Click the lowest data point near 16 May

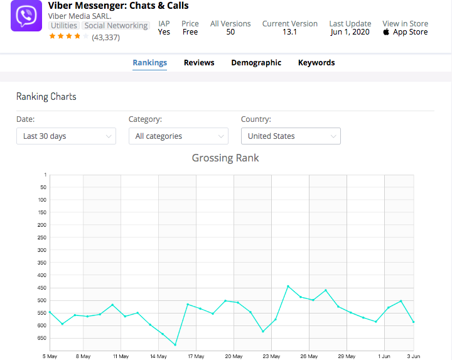[175, 345]
